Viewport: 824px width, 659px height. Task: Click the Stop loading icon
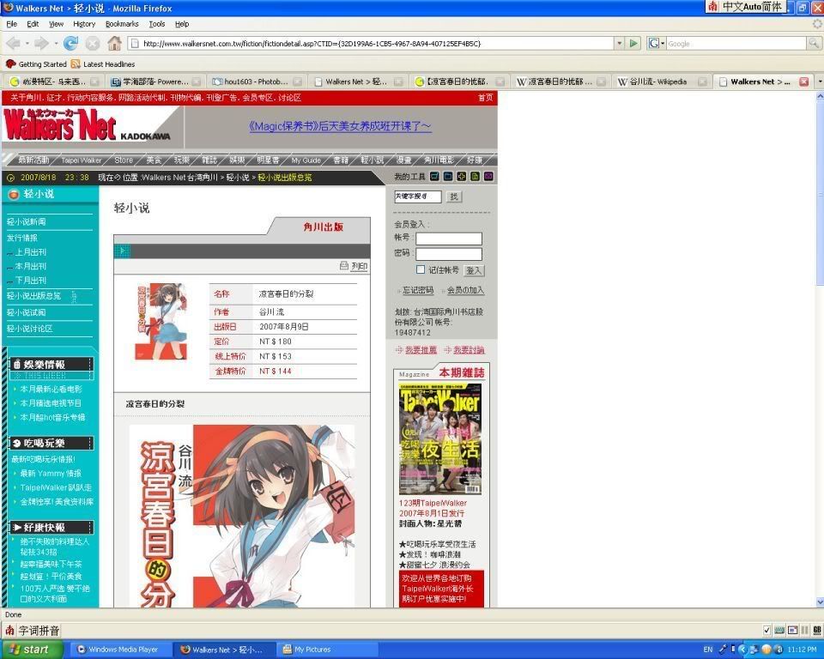[93, 44]
